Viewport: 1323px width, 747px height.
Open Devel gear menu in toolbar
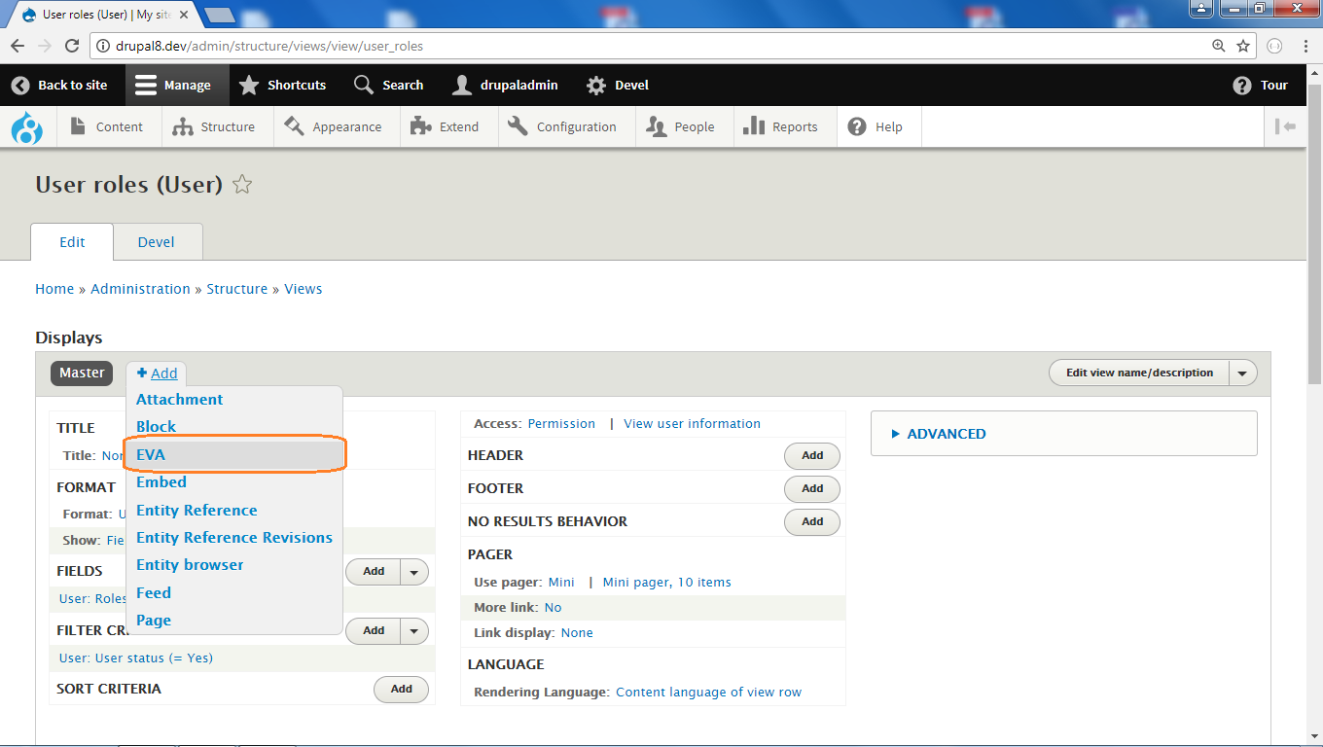pyautogui.click(x=617, y=86)
